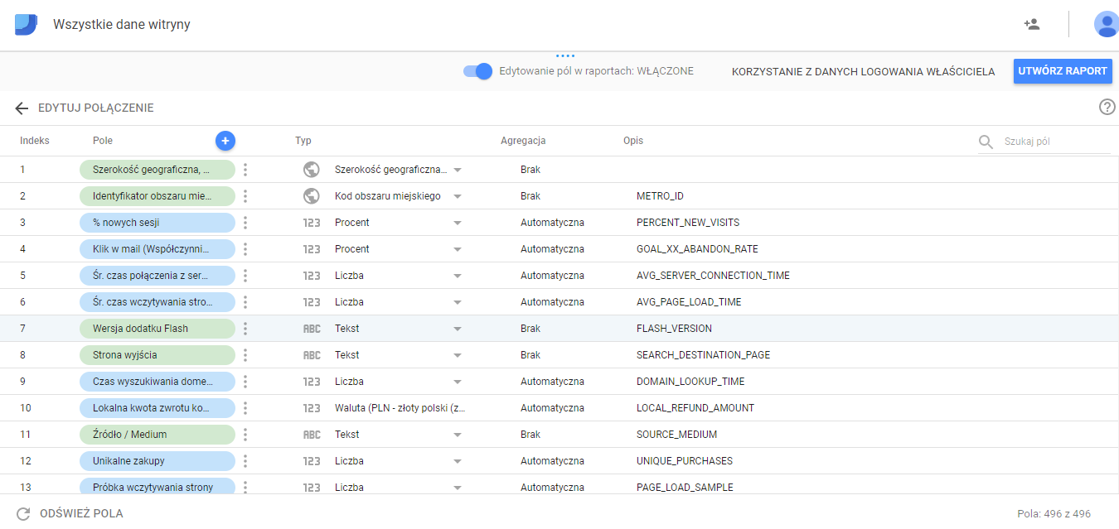Open the account avatar menu
This screenshot has width=1119, height=529.
pyautogui.click(x=1107, y=24)
